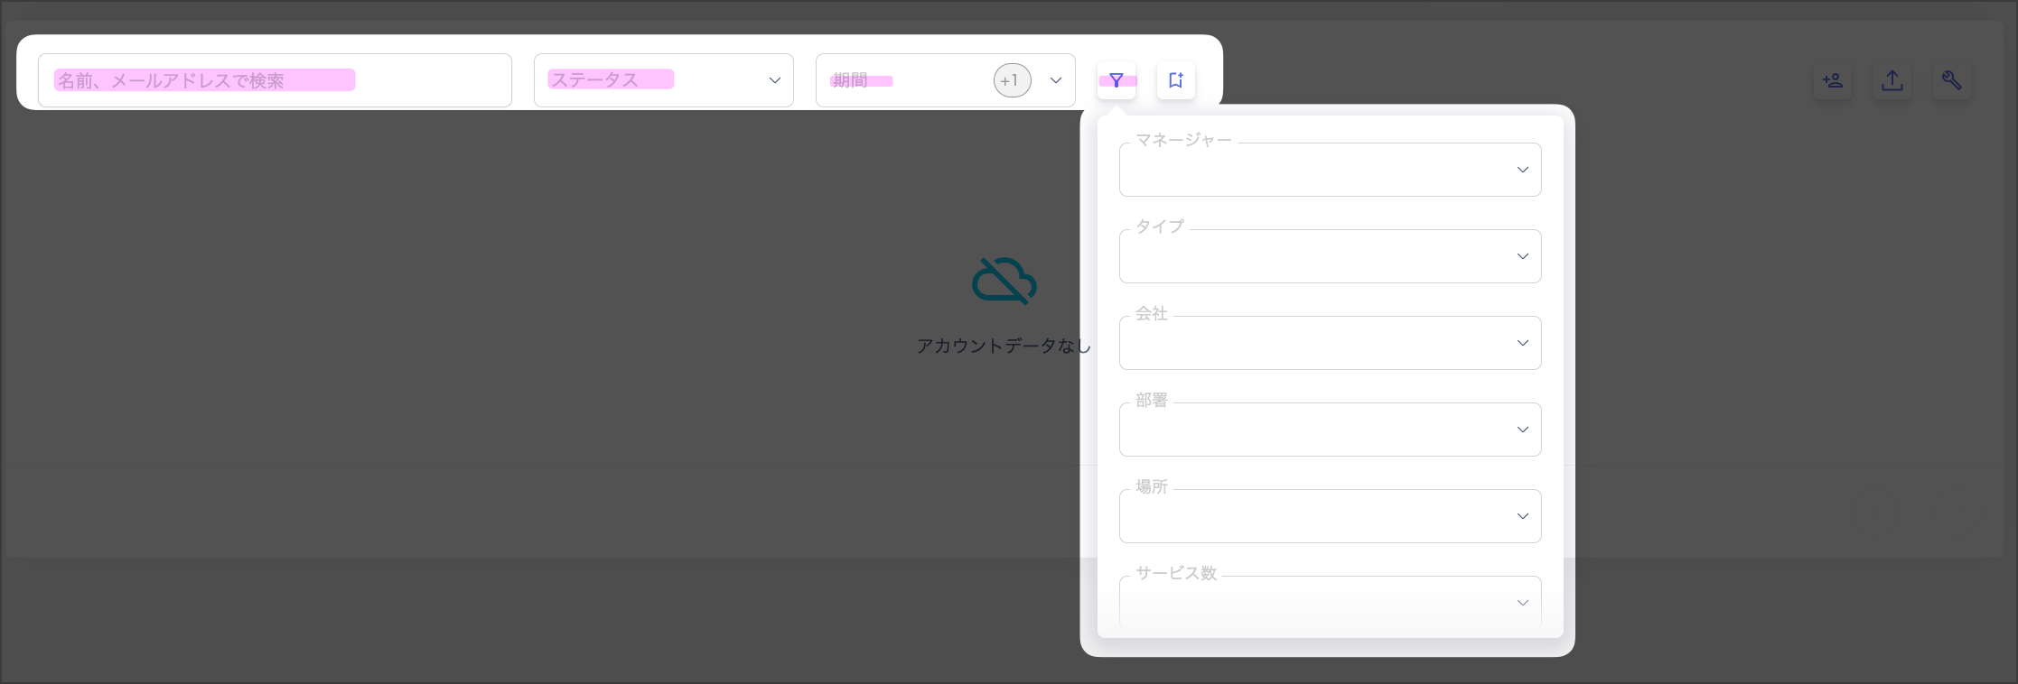Click the crossed-out cloud no-data icon
This screenshot has height=684, width=2018.
[x=1004, y=281]
